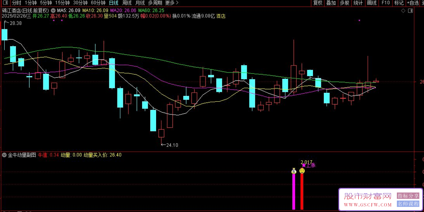424x212 pixels.
Task: Switch to the 5分钟 period
Action: (46, 3)
